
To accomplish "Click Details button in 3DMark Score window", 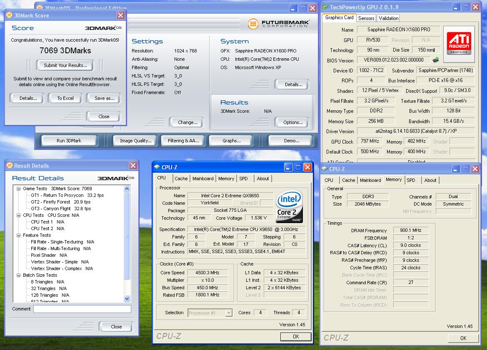I will [28, 98].
